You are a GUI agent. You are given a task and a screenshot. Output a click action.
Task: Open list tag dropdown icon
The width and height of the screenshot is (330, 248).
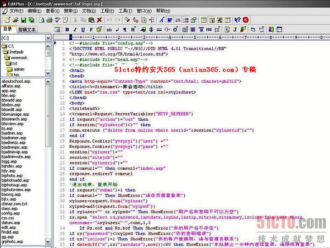[x=217, y=30]
